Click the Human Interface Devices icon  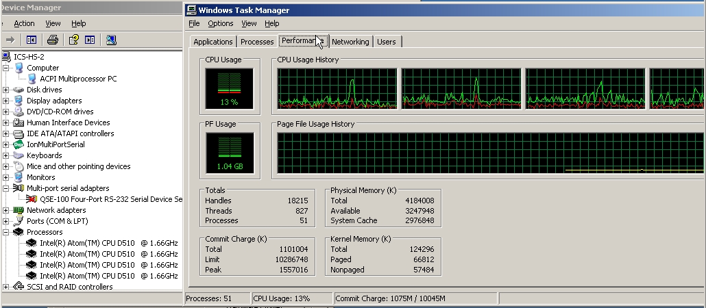(x=19, y=123)
